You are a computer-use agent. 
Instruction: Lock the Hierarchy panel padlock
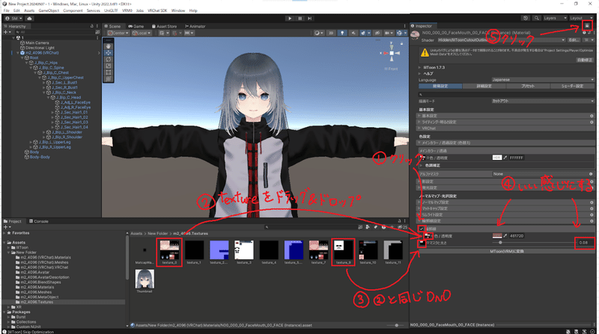tap(91, 26)
